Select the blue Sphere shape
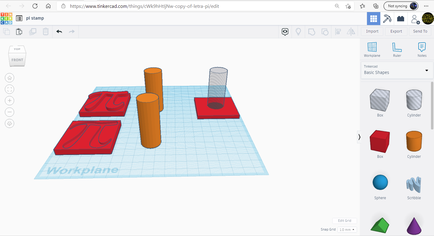Viewport: 434px width, 236px height. point(380,182)
